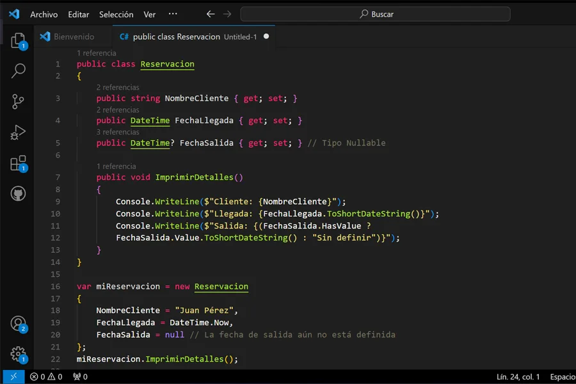The width and height of the screenshot is (576, 384).
Task: Go back with the left arrow
Action: point(210,14)
